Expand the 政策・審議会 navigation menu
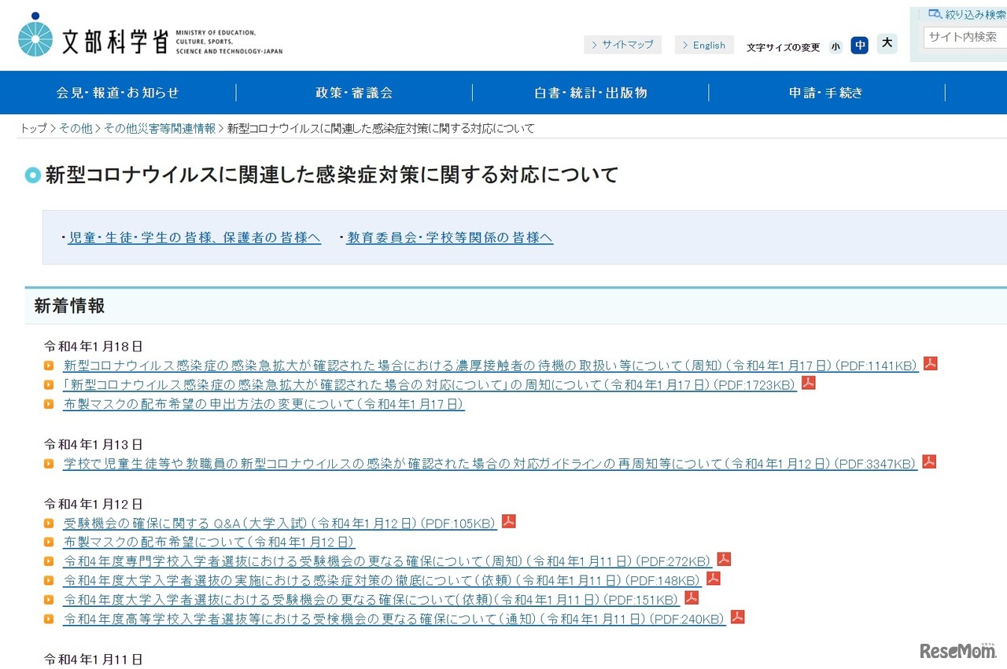1007x669 pixels. (x=353, y=92)
